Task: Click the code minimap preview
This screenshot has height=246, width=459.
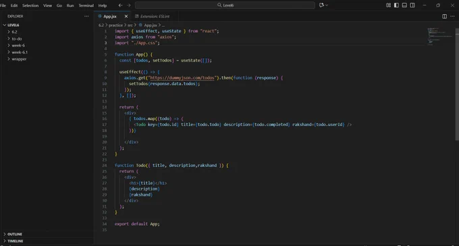Action: (440, 36)
